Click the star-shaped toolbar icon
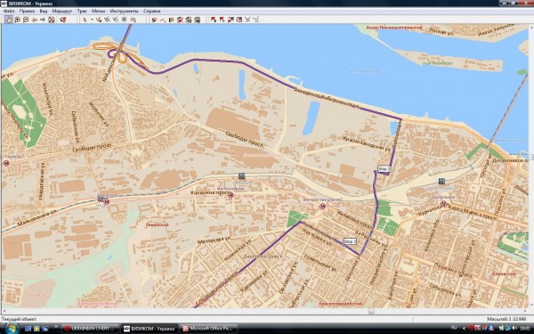Screen dimensions: 534x334 (x=124, y=20)
